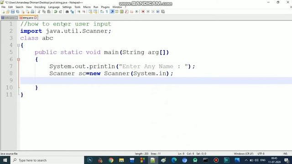Image resolution: width=292 pixels, height=164 pixels.
Task: Toggle the Function List icon
Action: (127, 12)
